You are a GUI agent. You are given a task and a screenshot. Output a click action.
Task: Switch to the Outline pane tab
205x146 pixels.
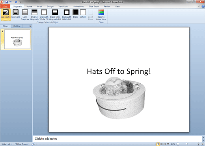tap(17, 26)
